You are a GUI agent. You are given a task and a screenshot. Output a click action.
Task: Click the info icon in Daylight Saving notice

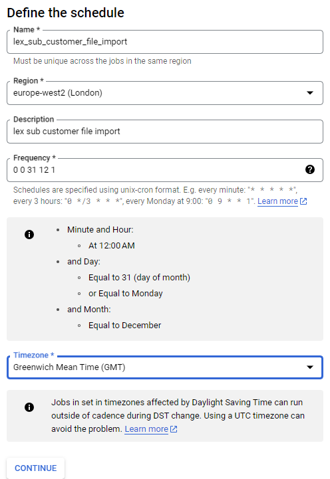29,407
